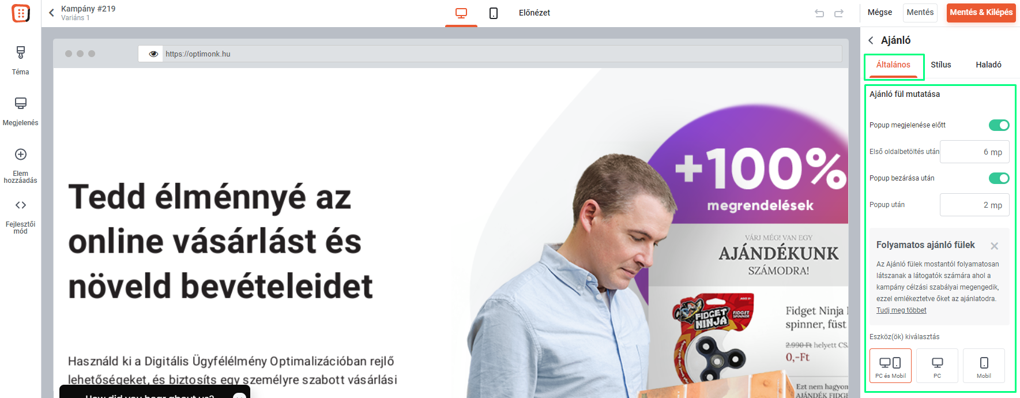Screen dimensions: 1020x398
Task: Click the redo arrow icon
Action: pyautogui.click(x=839, y=13)
